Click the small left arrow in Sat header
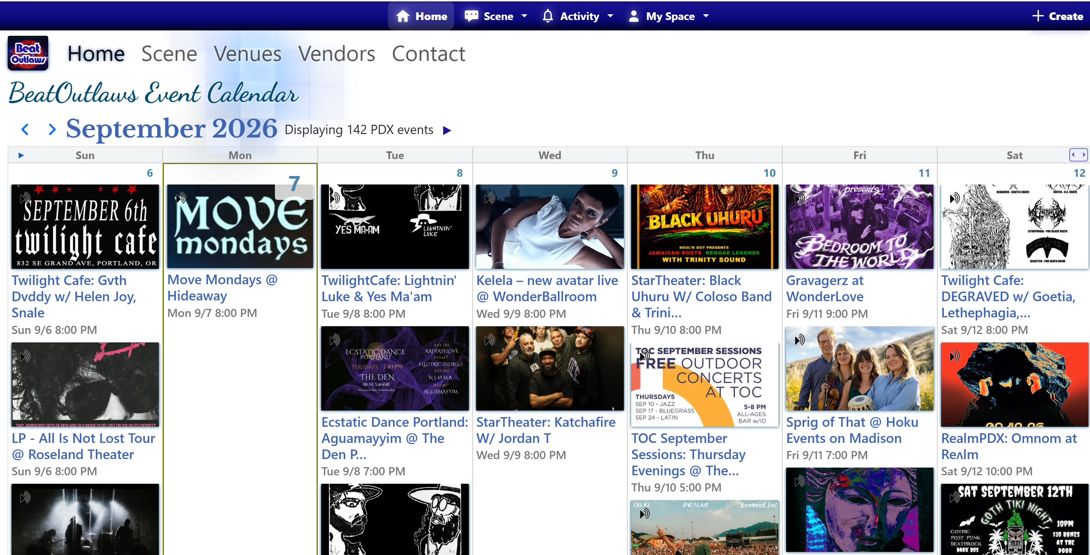 (1073, 155)
